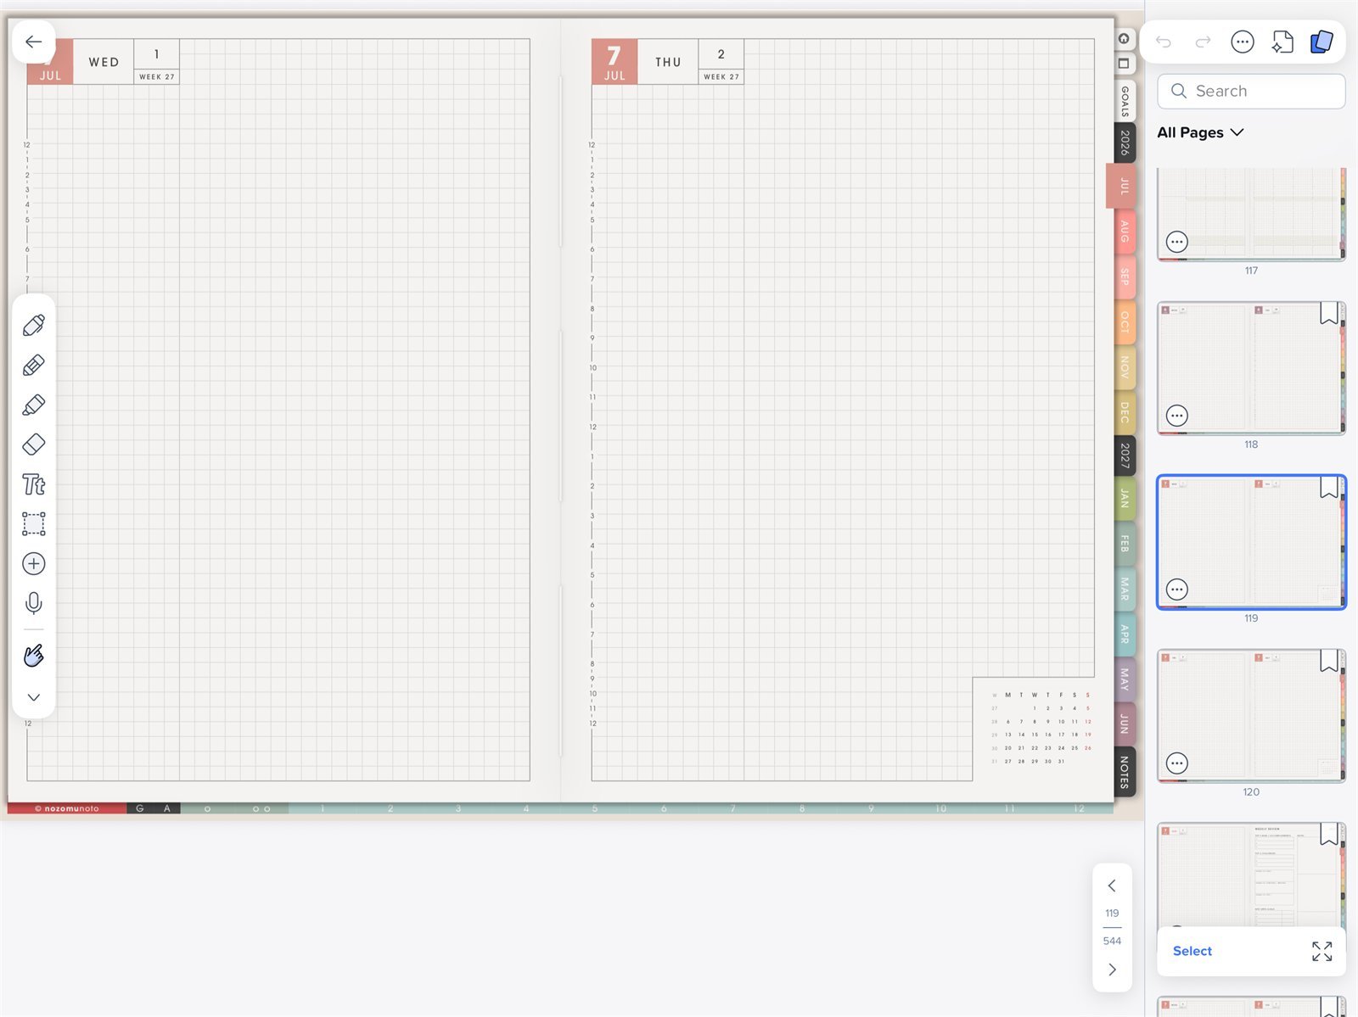1358x1017 pixels.
Task: Open the MAR month tab
Action: (1125, 589)
